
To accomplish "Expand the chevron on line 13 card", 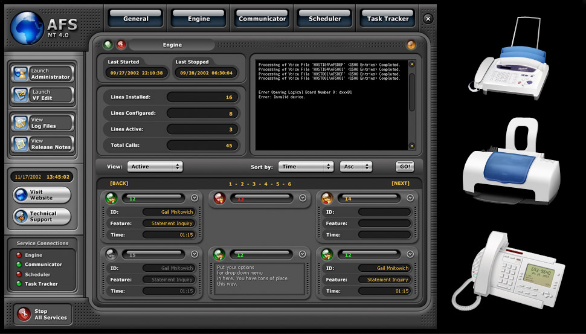I will point(303,198).
